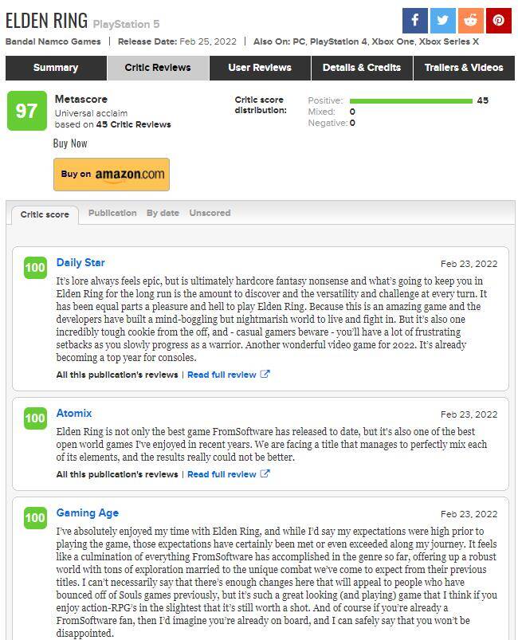Open the User Reviews tab
This screenshot has height=640, width=518.
coord(260,68)
